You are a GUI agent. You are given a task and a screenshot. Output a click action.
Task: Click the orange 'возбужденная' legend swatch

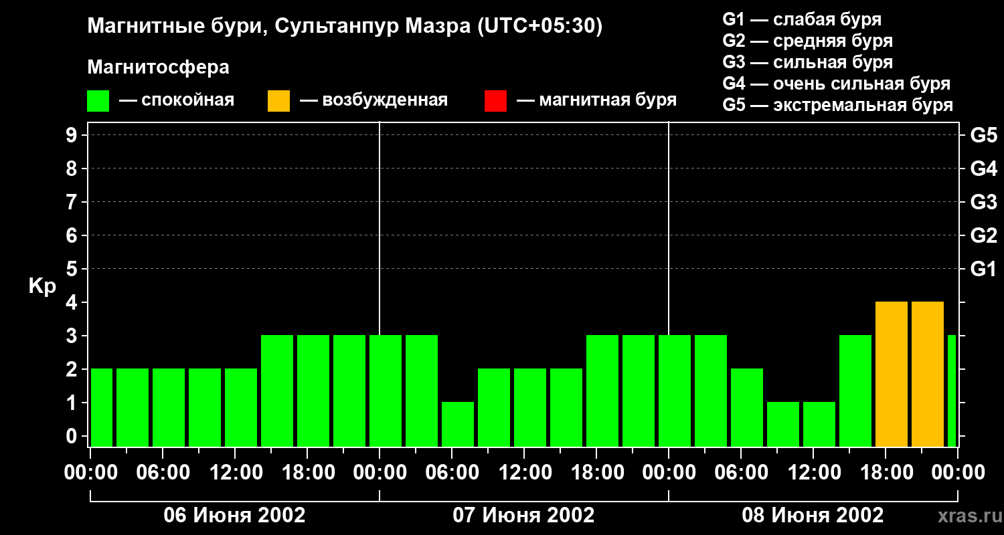[279, 101]
